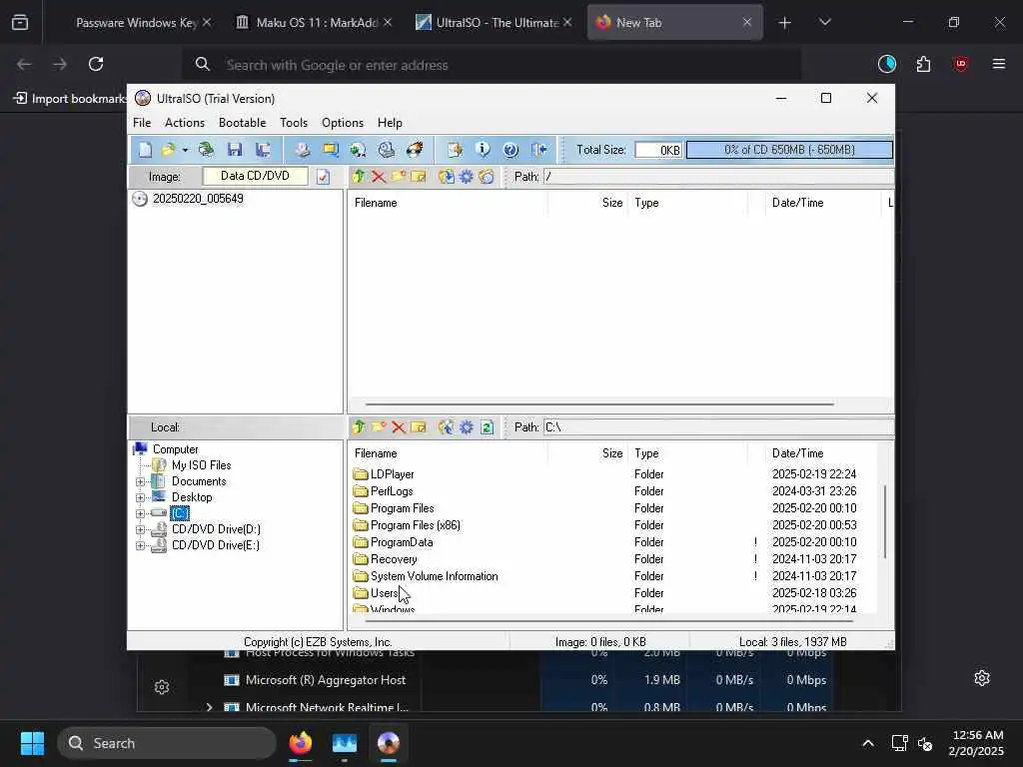Click the Refresh icon in the Local pane toolbar
Screen dimensions: 1023x767
coord(487,427)
